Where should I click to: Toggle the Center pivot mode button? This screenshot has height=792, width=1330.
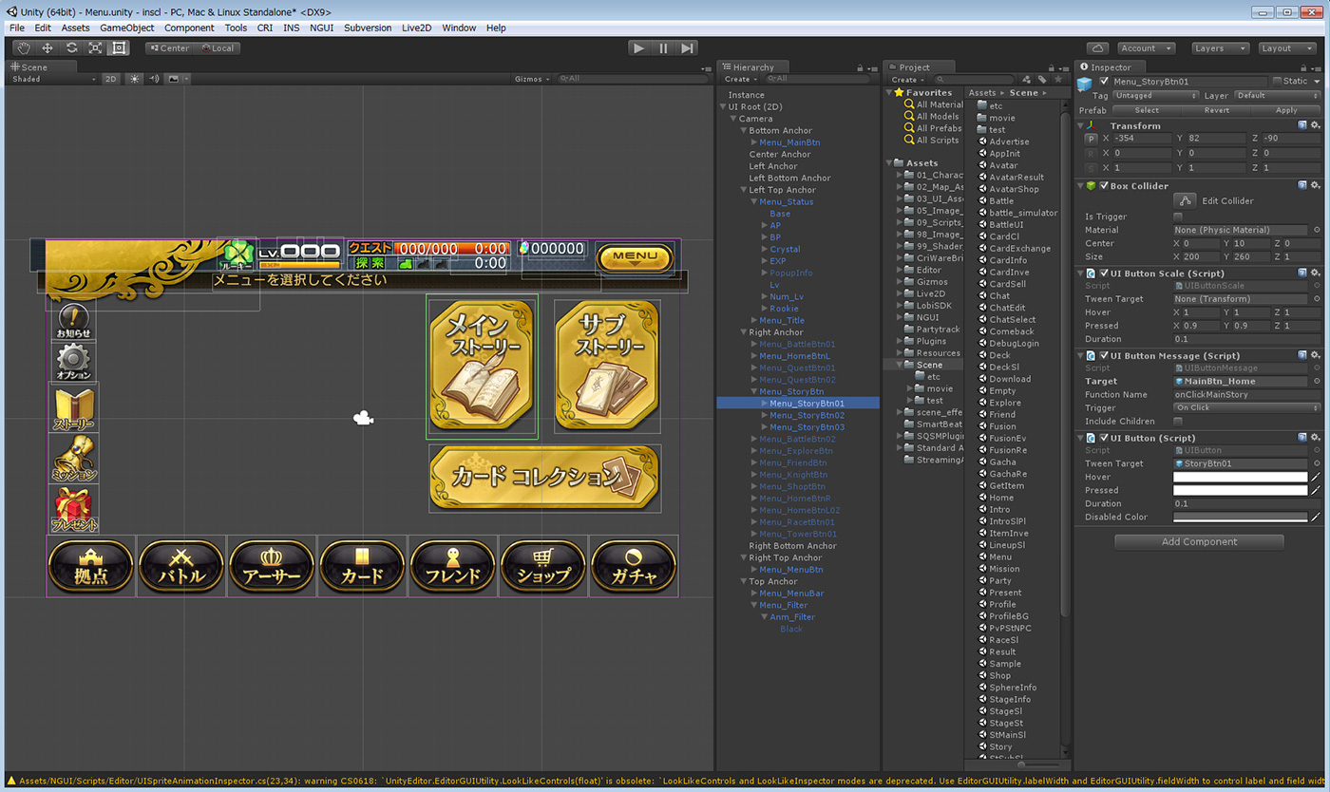pyautogui.click(x=169, y=48)
